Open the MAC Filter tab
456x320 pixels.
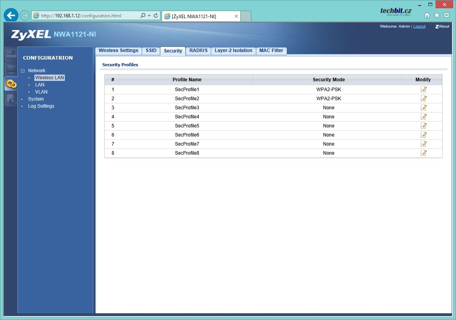(271, 51)
